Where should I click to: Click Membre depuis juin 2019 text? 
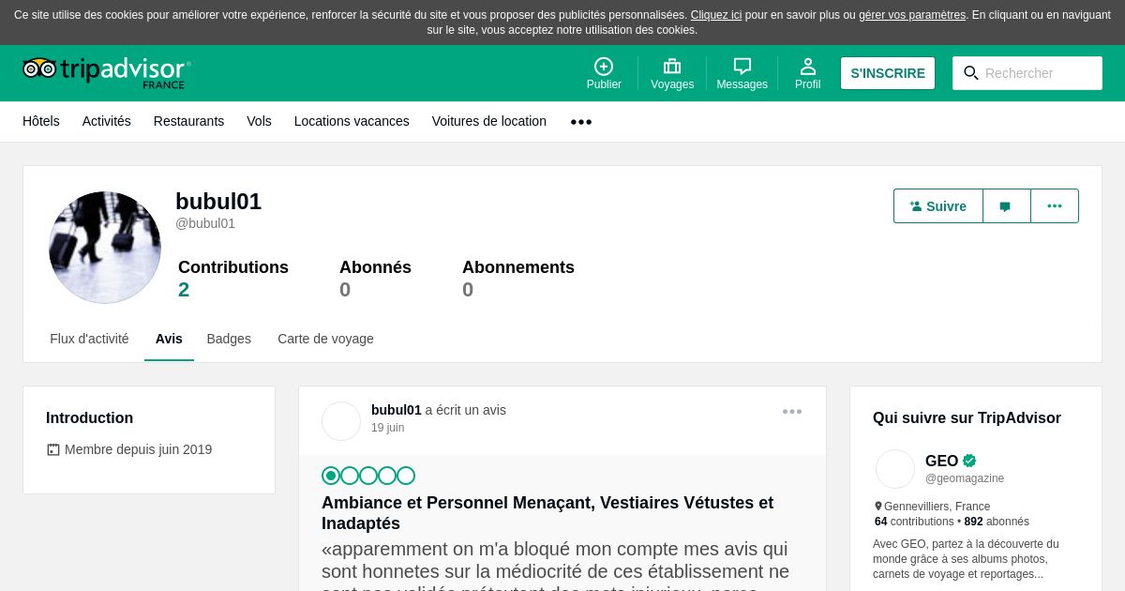click(139, 449)
